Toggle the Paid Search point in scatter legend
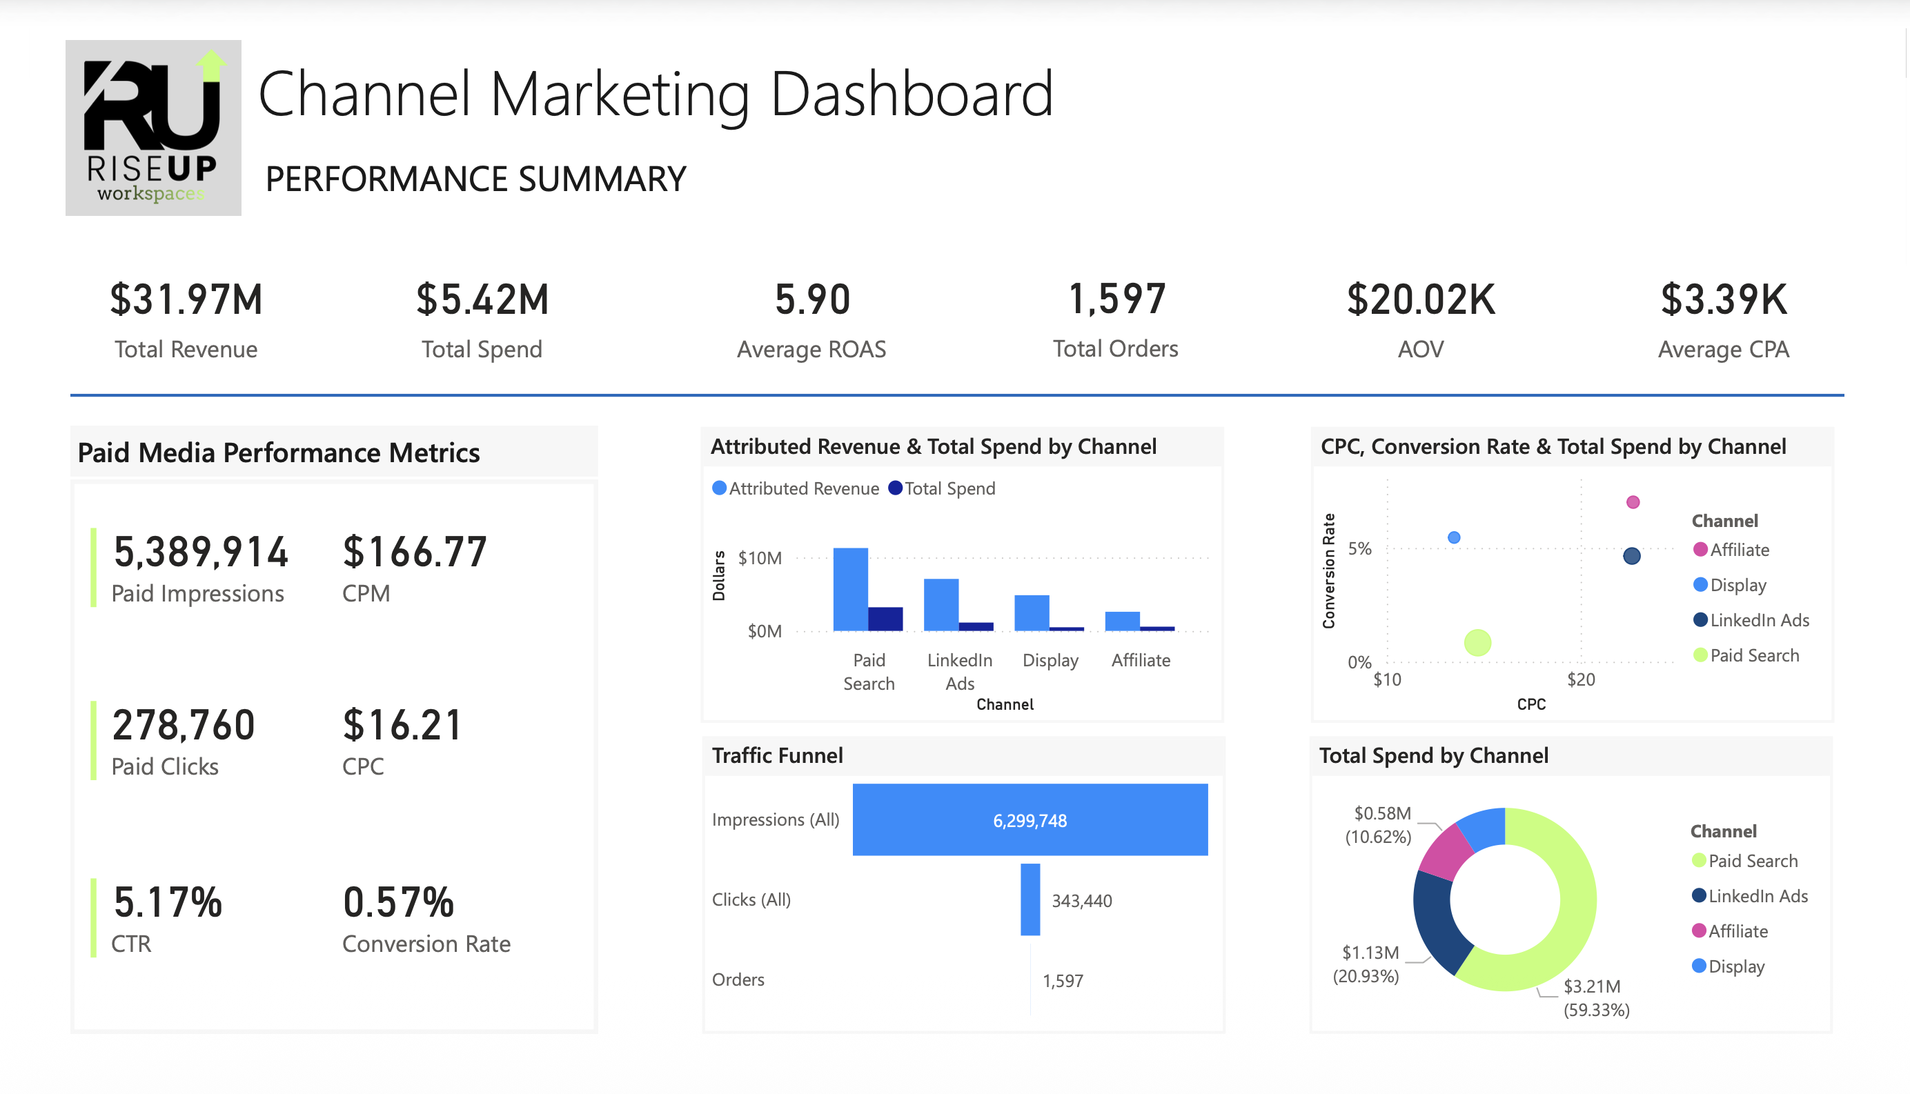Image resolution: width=1910 pixels, height=1094 pixels. click(1700, 655)
